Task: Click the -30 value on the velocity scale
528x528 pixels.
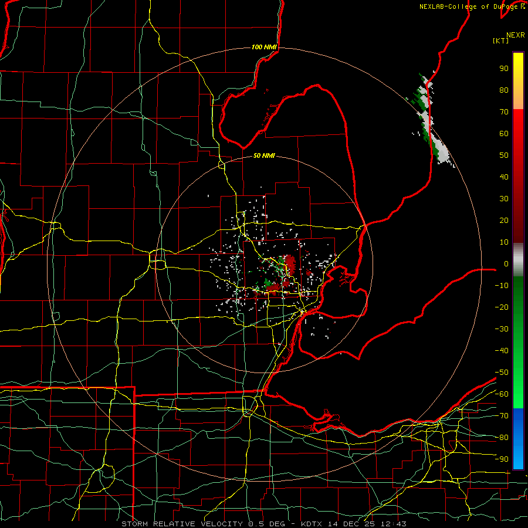Action: click(502, 329)
